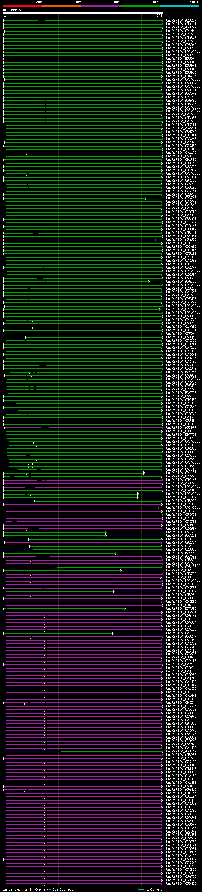Screen dimensions: 202x892
Task: Open hit UniRef100_A5BZW2
Action: [x=181, y=27]
